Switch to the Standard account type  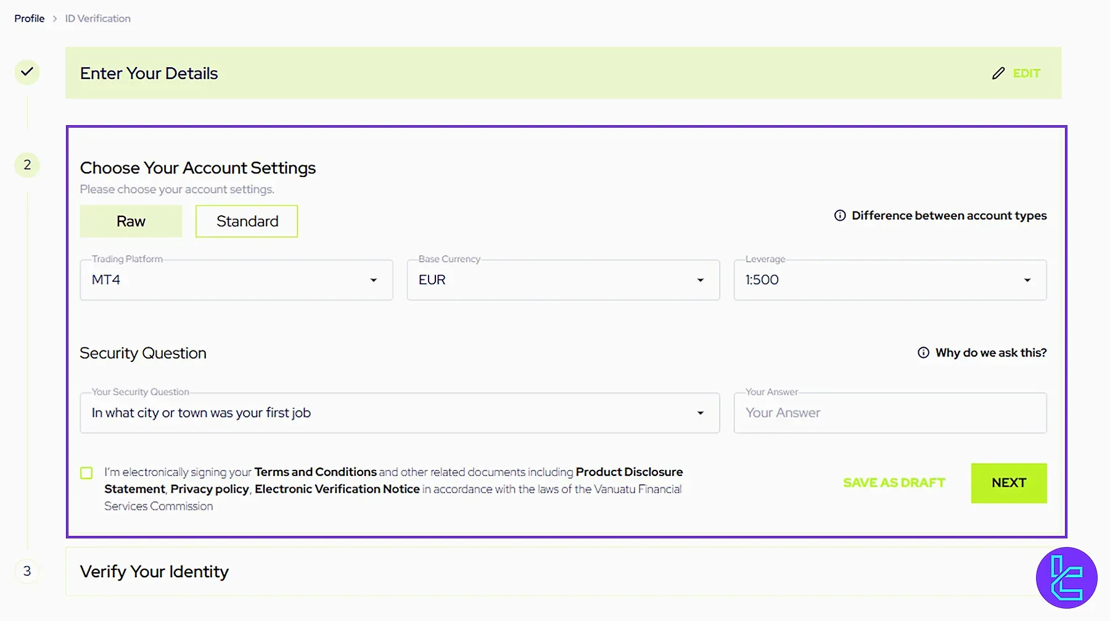[246, 221]
